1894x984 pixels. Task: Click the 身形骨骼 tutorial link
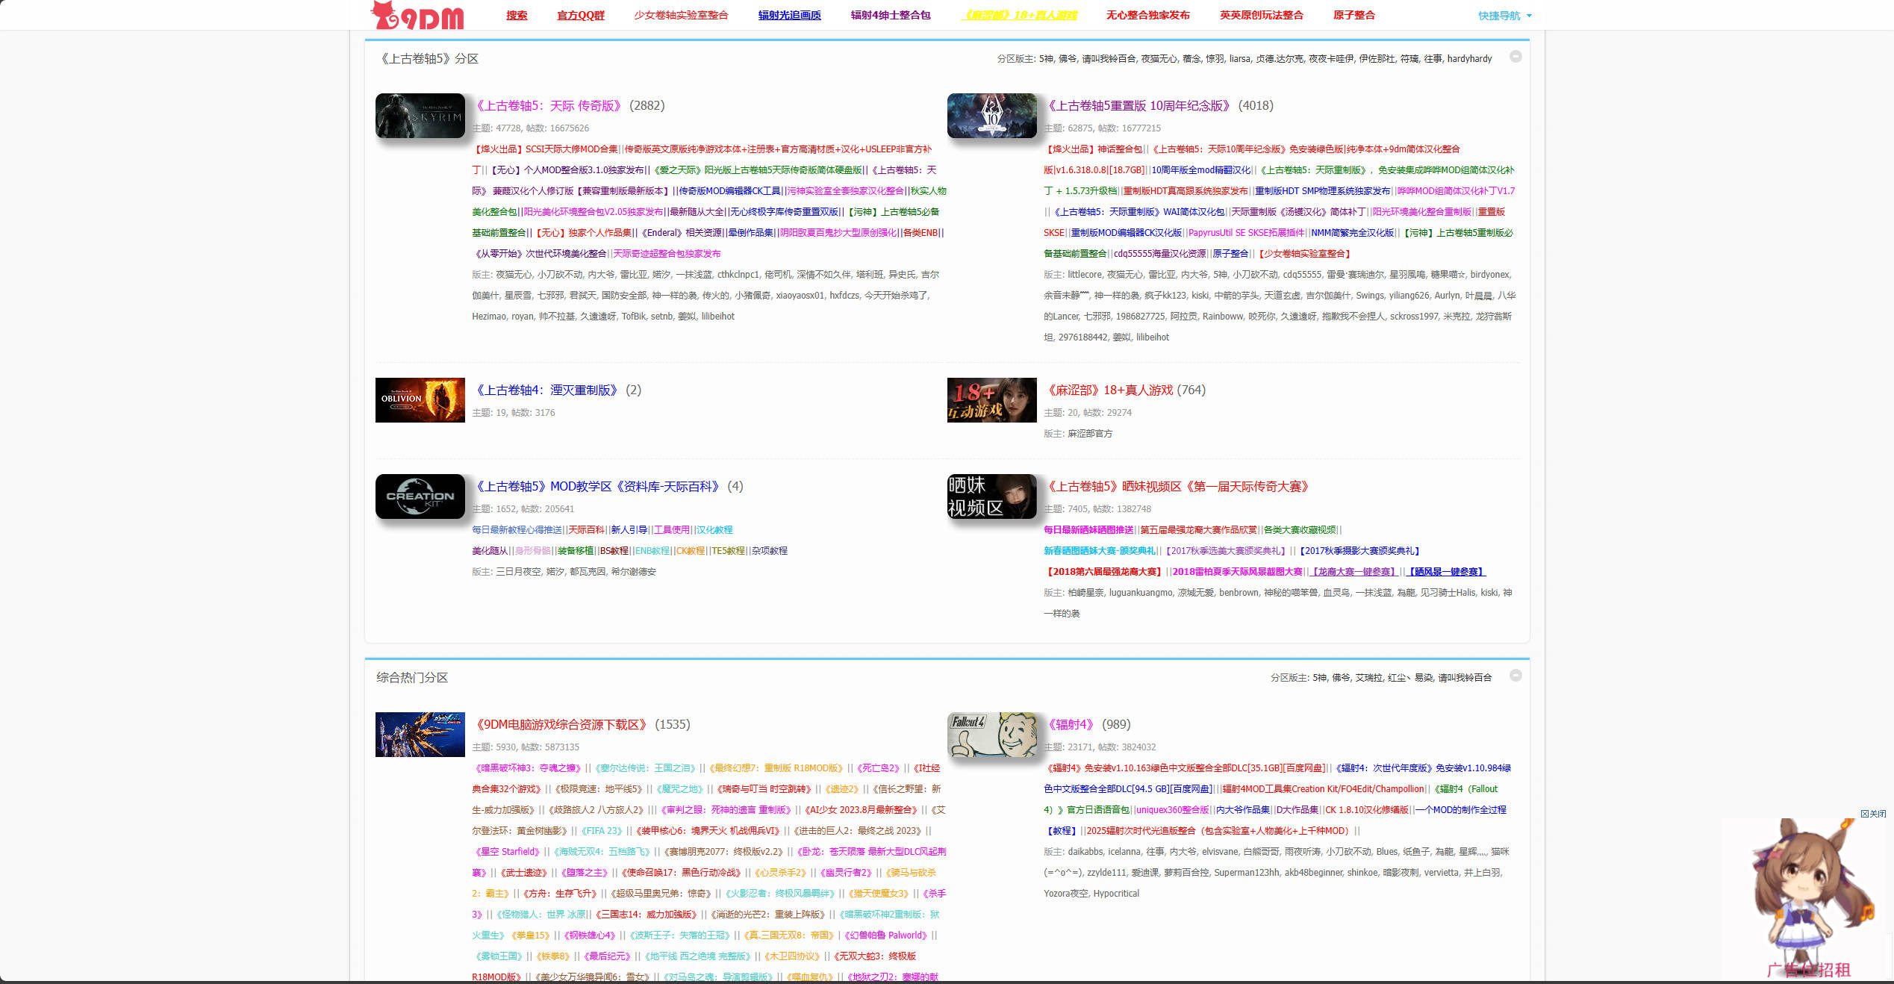tap(533, 551)
